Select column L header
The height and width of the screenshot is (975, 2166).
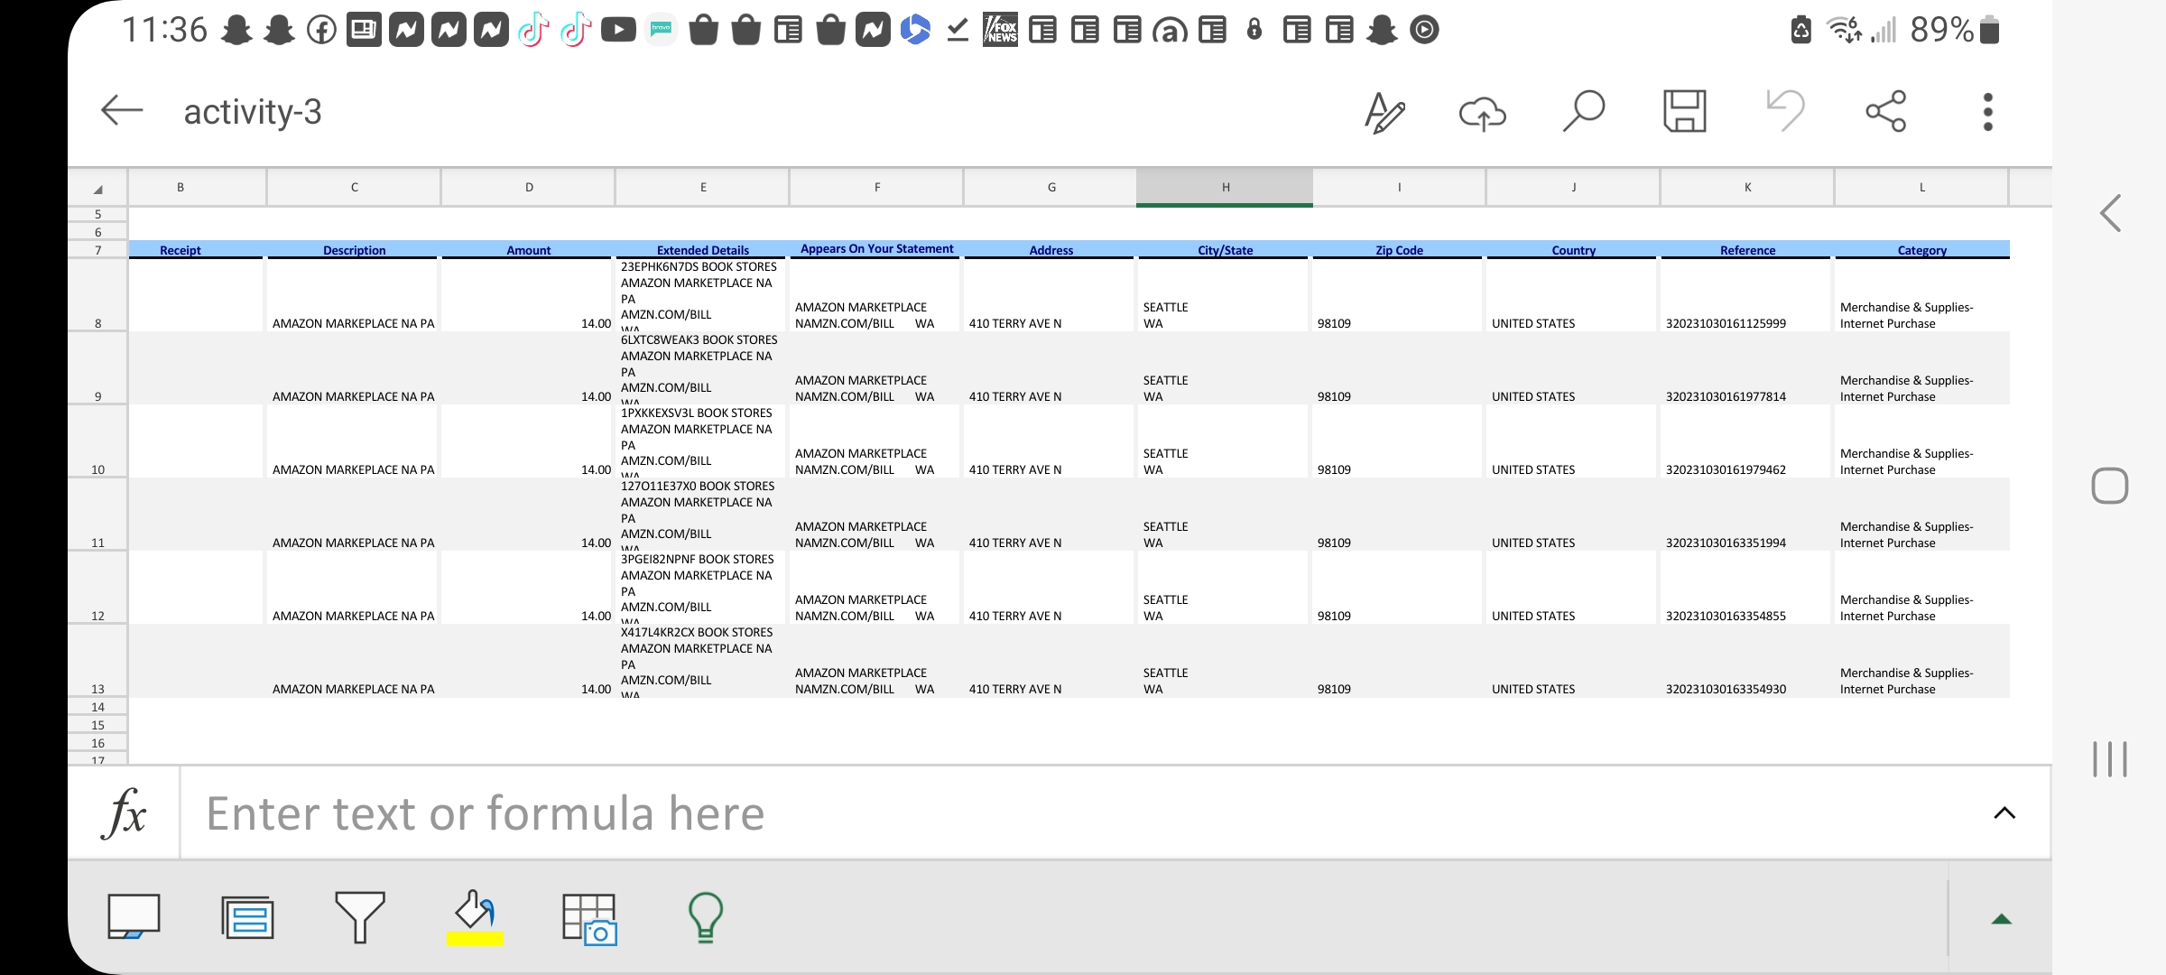tap(1922, 188)
